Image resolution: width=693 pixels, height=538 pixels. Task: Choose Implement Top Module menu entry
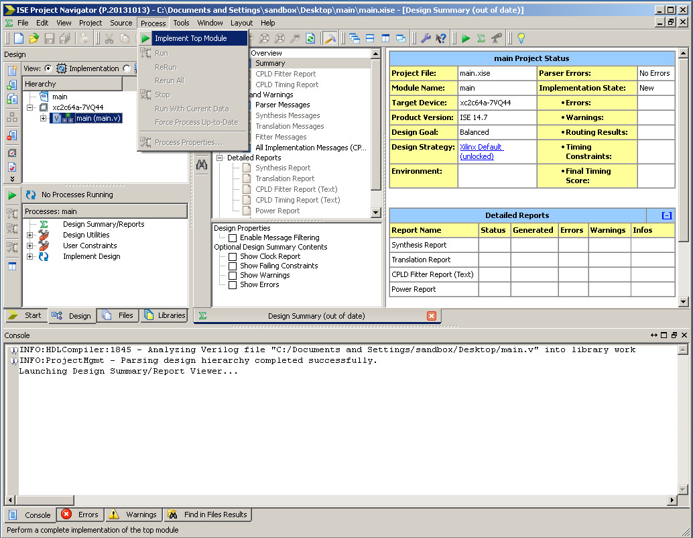tap(193, 38)
